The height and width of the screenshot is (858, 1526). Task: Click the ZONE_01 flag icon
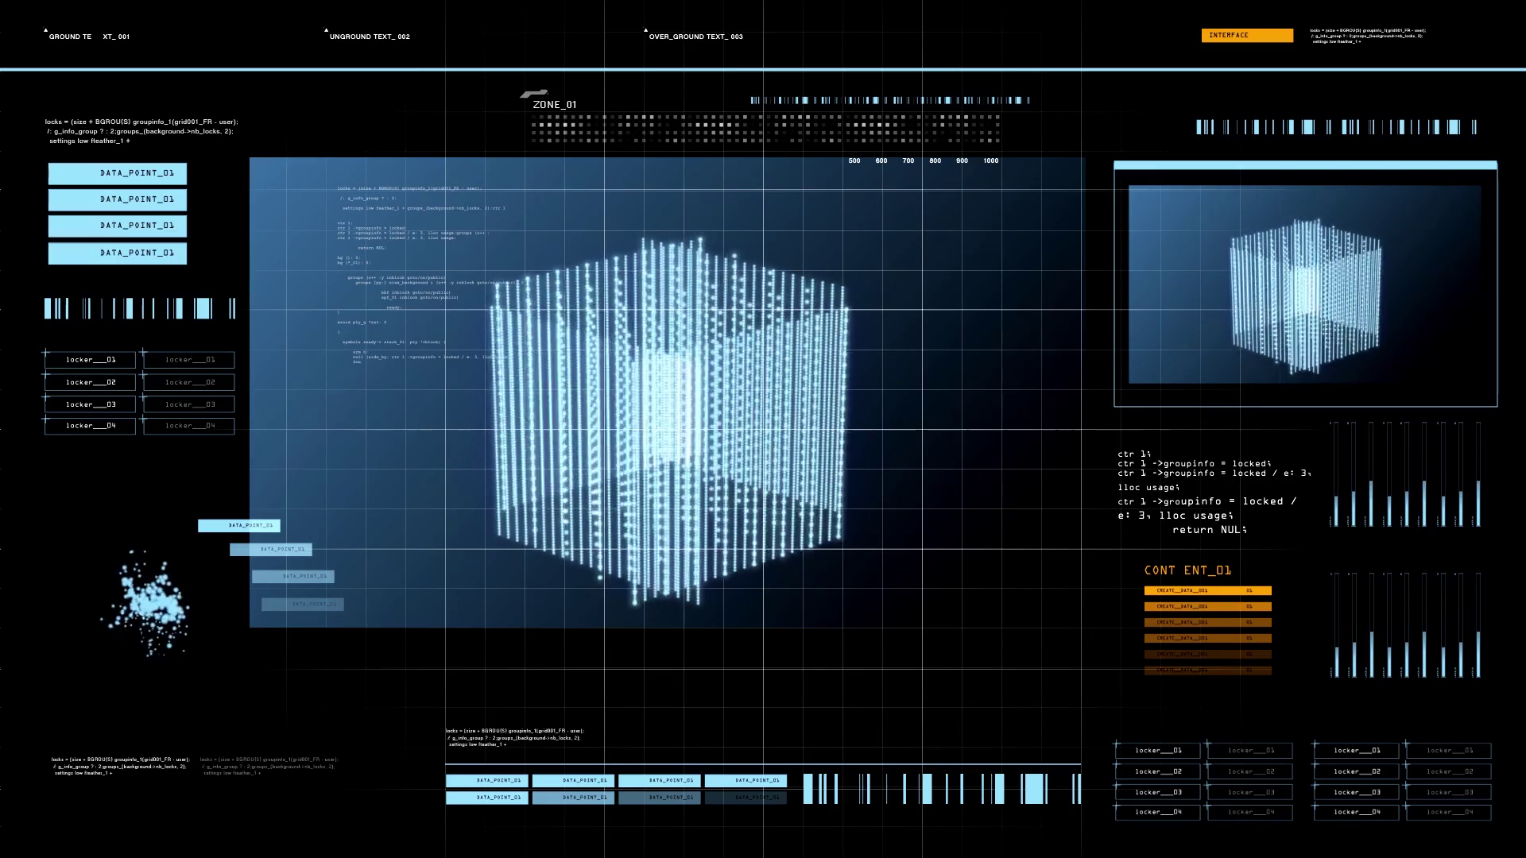534,94
